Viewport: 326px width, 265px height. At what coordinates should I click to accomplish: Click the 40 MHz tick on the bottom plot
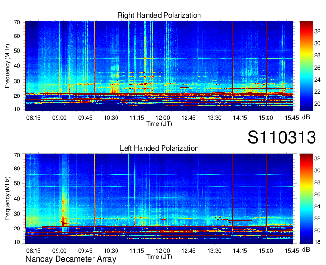pos(17,199)
